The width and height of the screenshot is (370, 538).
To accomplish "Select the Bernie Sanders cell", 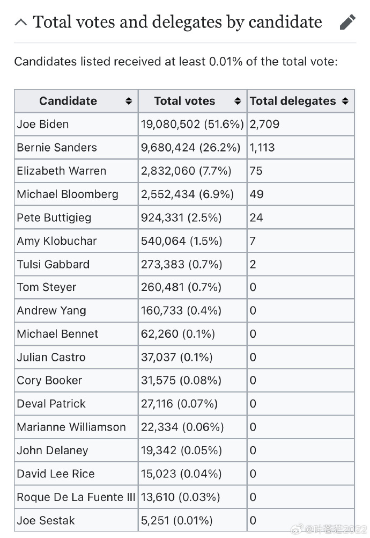I will [x=76, y=148].
